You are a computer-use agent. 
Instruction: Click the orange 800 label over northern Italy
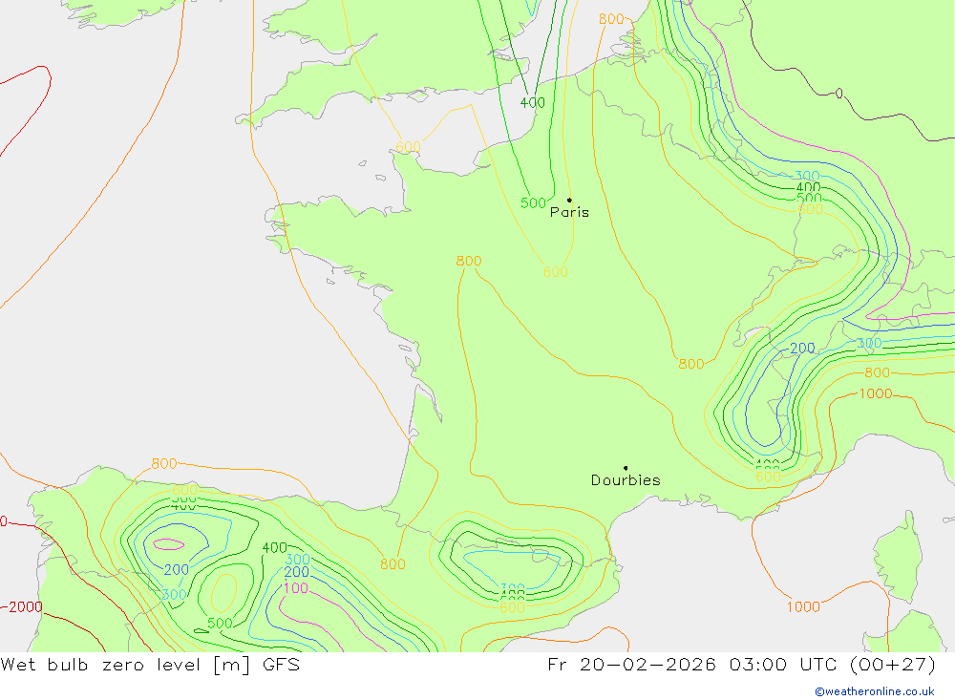[877, 372]
